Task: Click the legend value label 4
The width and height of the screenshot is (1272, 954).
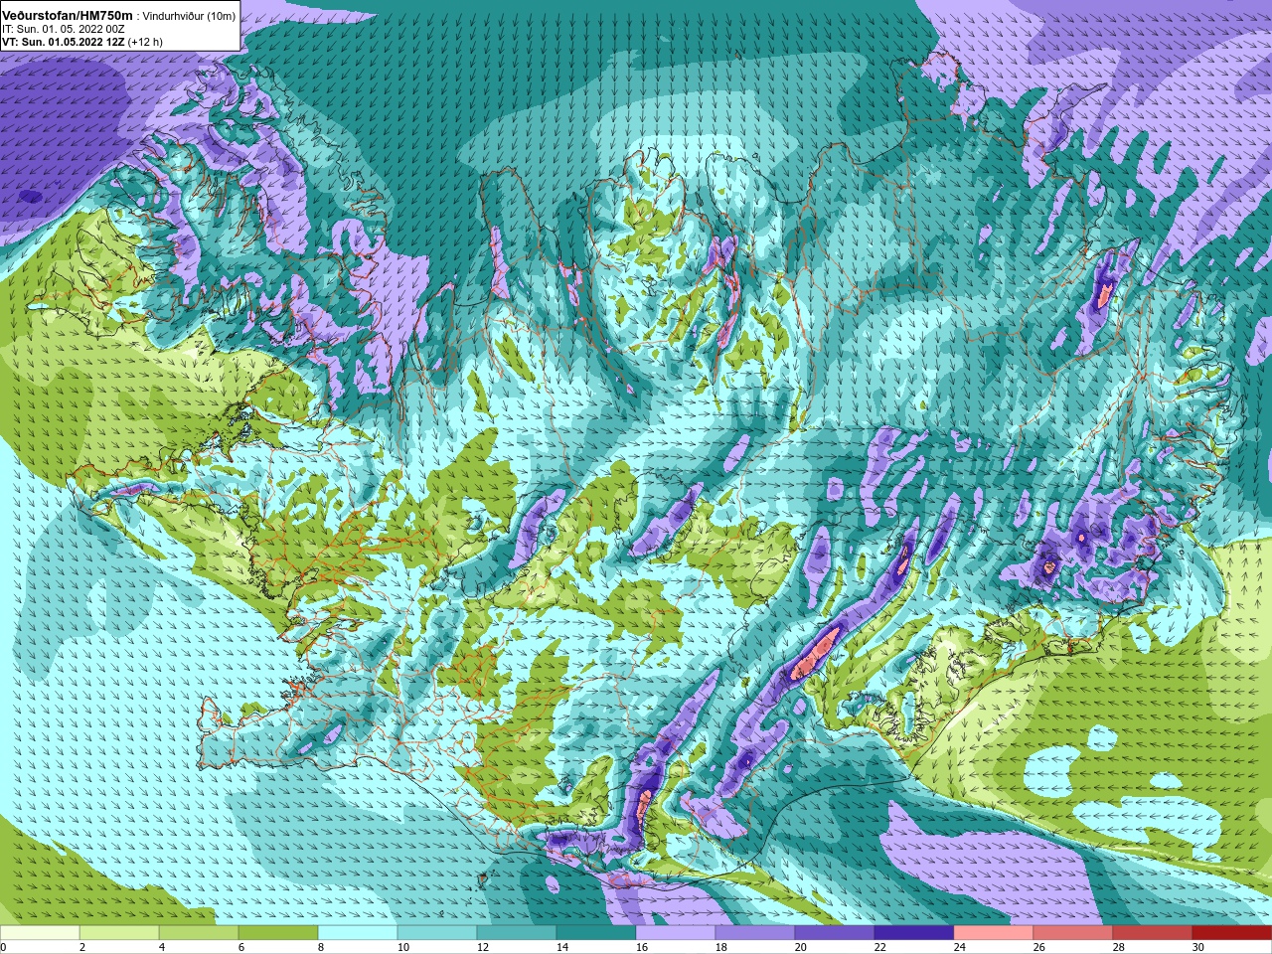Action: [x=162, y=947]
